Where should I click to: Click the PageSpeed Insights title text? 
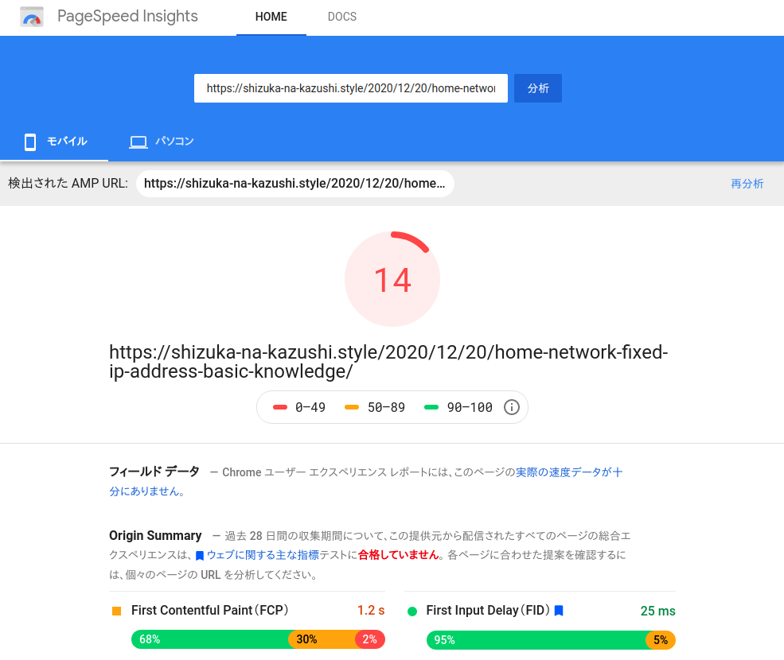tap(127, 16)
